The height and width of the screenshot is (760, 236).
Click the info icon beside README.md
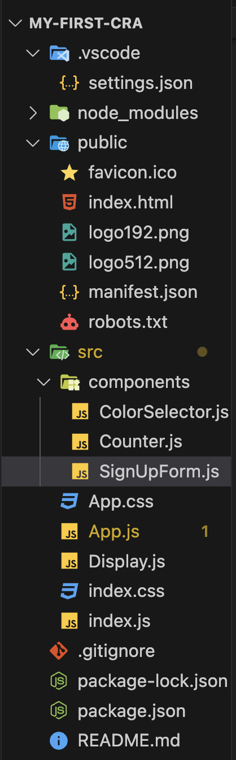click(58, 740)
